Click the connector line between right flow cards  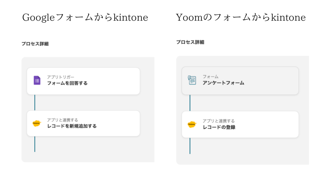190,103
